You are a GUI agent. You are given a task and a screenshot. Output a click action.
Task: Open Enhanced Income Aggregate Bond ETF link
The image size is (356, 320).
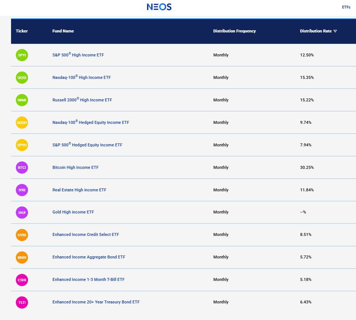(89, 257)
